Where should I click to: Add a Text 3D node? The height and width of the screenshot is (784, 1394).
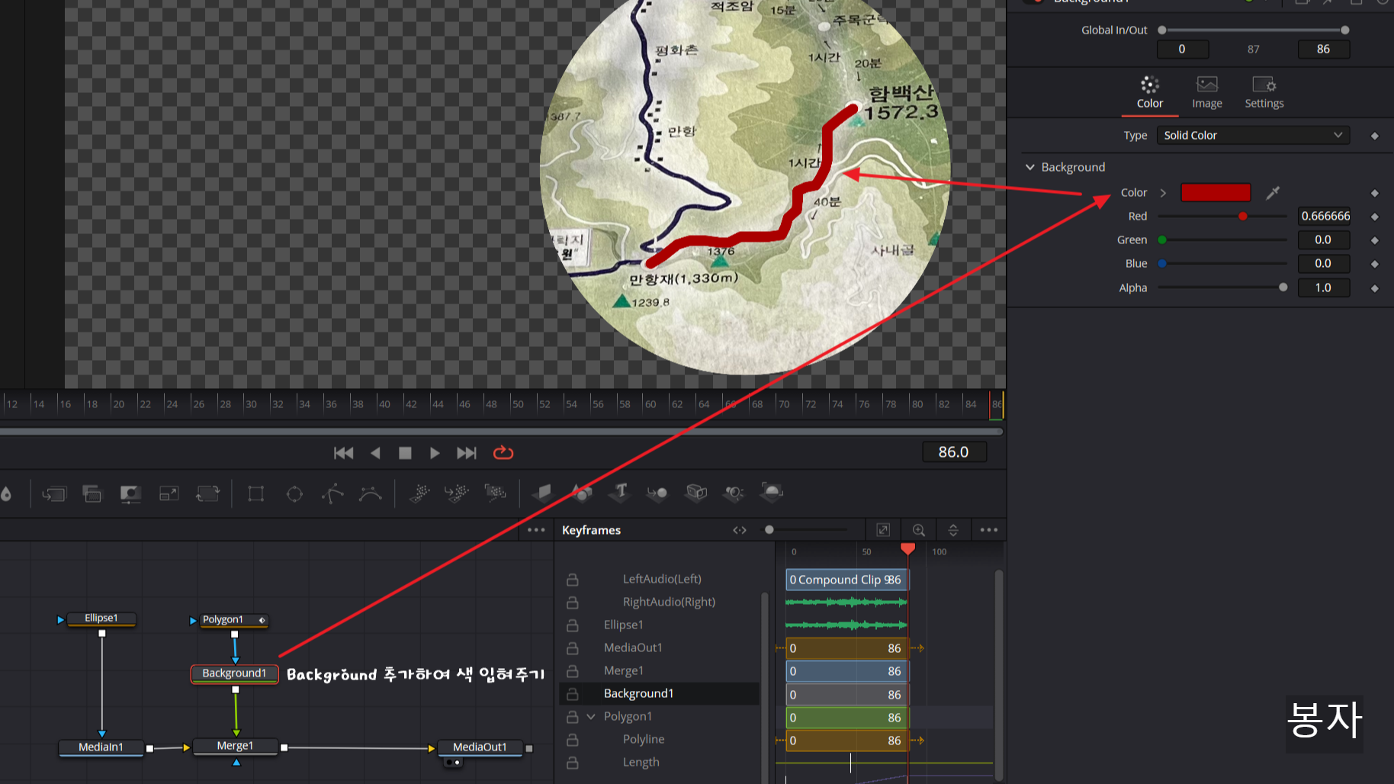click(x=620, y=493)
